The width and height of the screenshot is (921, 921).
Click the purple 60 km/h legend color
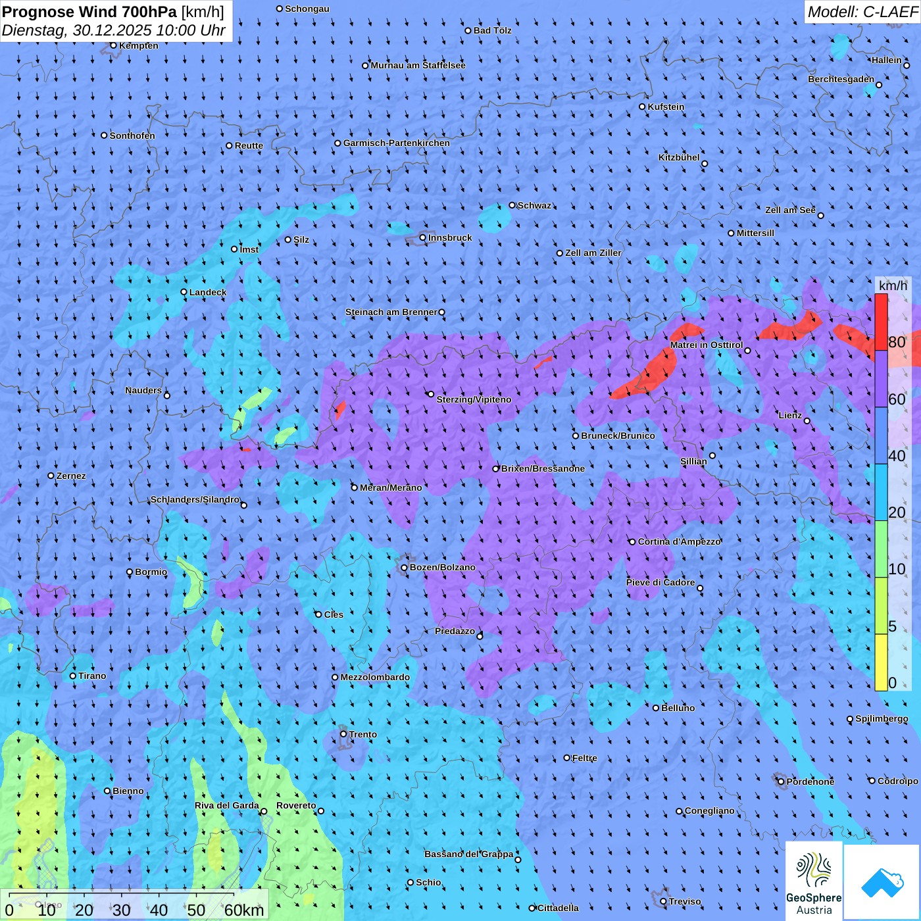click(881, 379)
